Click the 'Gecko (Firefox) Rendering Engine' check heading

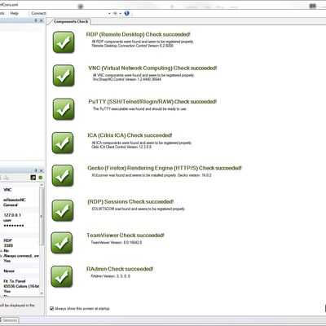pos(165,168)
